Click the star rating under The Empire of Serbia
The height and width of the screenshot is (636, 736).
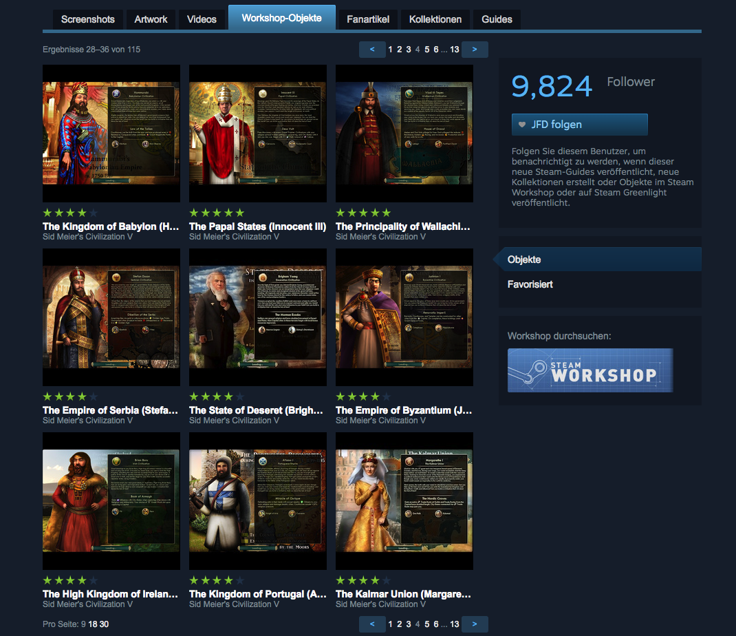point(70,396)
